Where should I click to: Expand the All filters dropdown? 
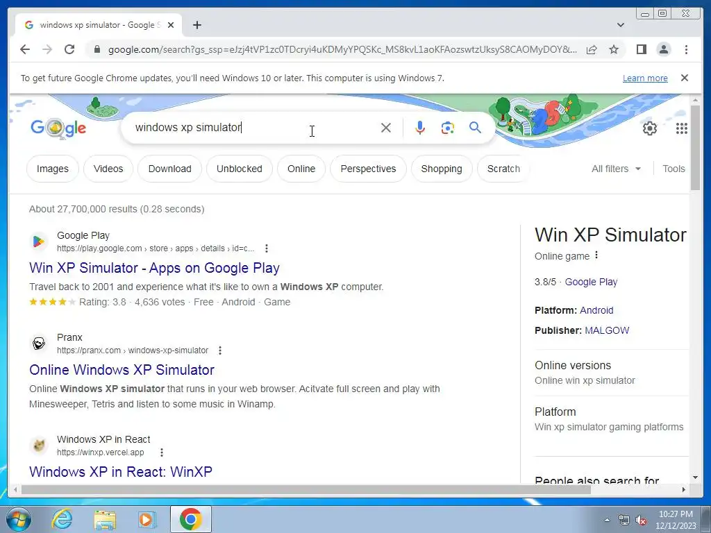616,169
